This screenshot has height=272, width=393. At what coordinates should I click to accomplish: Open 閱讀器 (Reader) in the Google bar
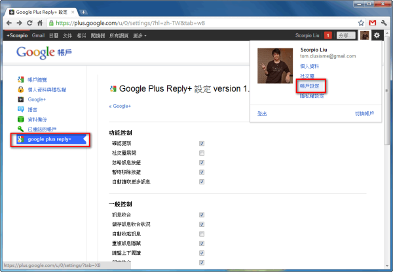point(98,35)
